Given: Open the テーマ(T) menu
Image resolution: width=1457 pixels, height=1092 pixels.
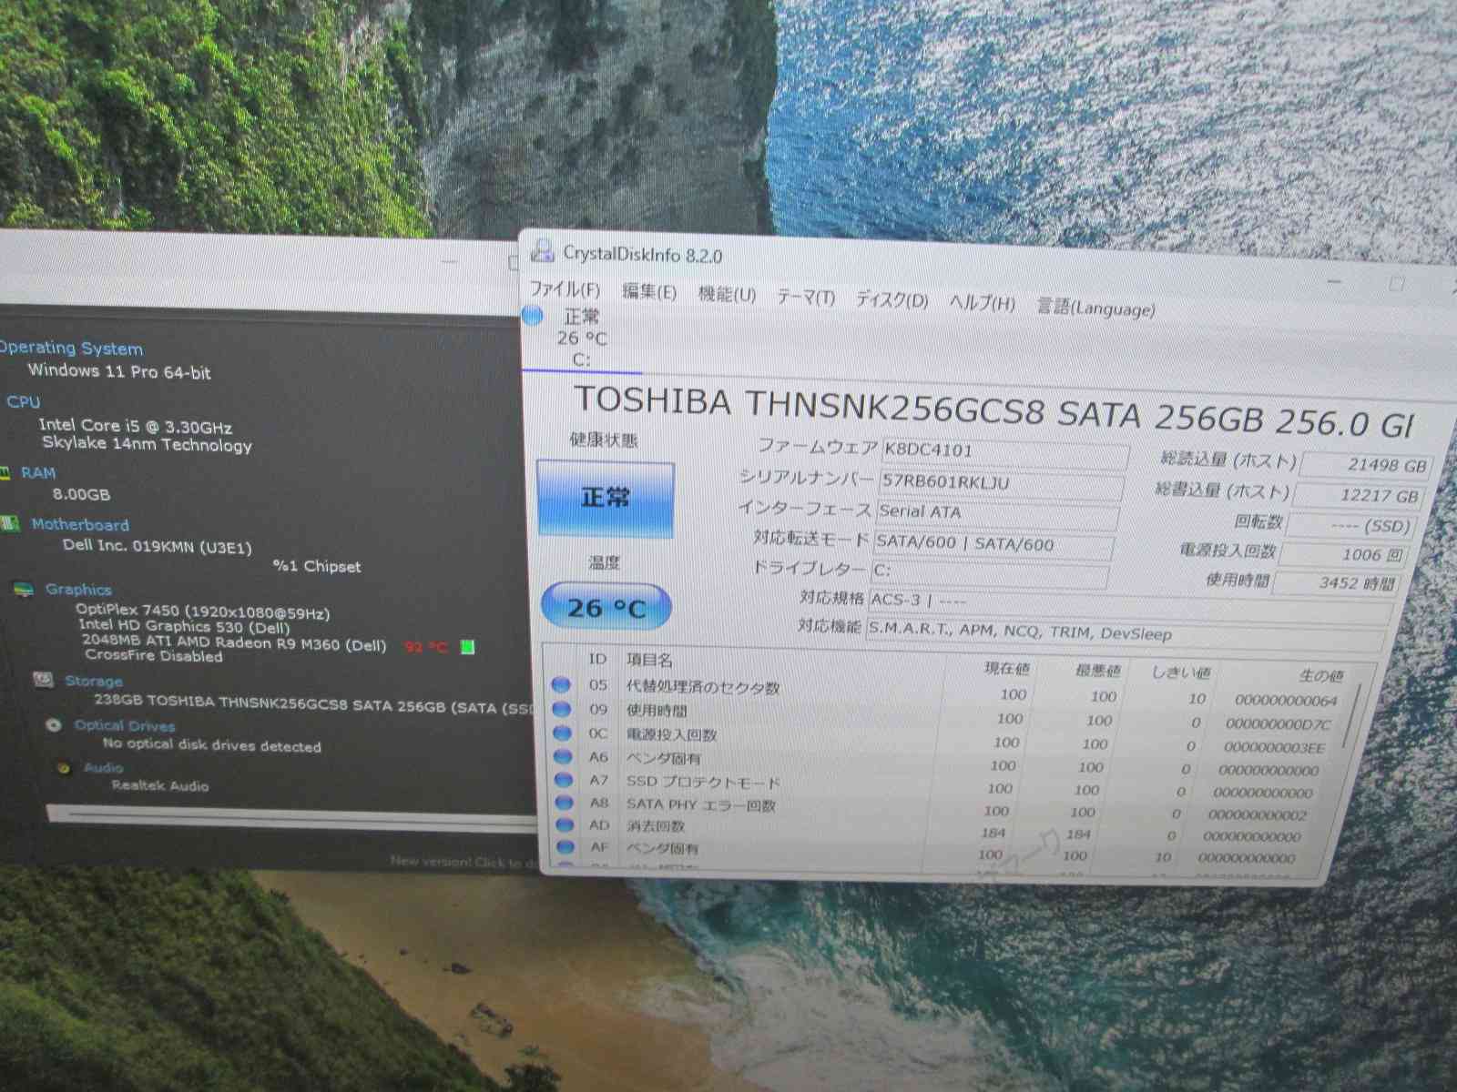Looking at the screenshot, I should point(805,298).
